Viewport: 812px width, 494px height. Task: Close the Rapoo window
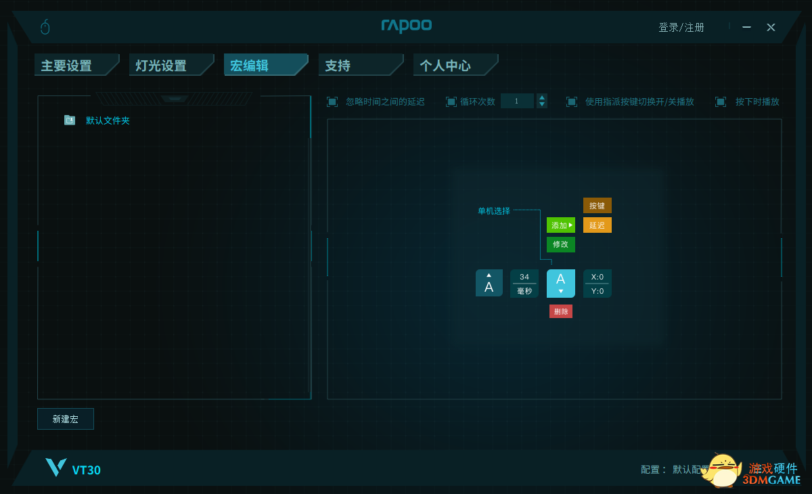click(771, 27)
